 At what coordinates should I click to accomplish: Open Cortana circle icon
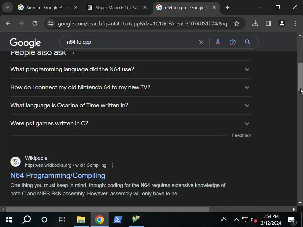[44, 220]
